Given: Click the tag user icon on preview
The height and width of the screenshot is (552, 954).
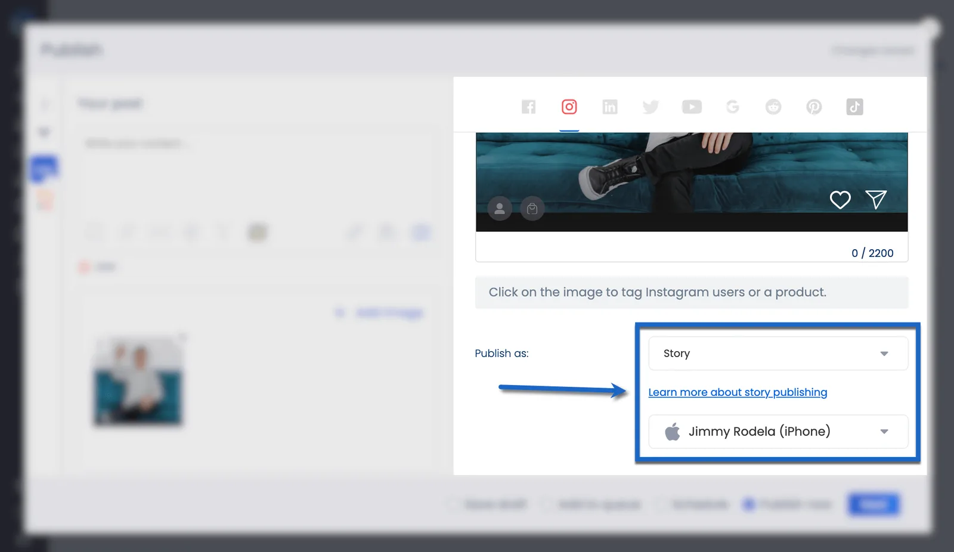Looking at the screenshot, I should point(500,209).
